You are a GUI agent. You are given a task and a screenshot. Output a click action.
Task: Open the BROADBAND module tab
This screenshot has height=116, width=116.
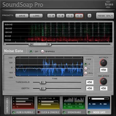coord(74,112)
